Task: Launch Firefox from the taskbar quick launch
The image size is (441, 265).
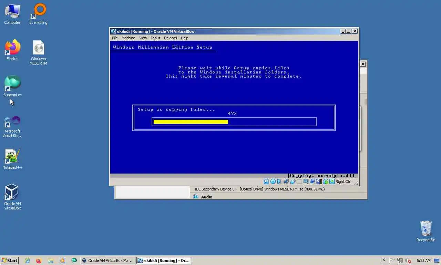Action: [39, 261]
